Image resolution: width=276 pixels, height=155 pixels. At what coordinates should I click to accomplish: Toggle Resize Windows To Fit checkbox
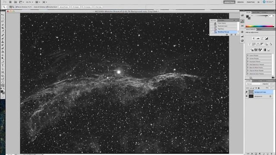pyautogui.click(x=16, y=7)
